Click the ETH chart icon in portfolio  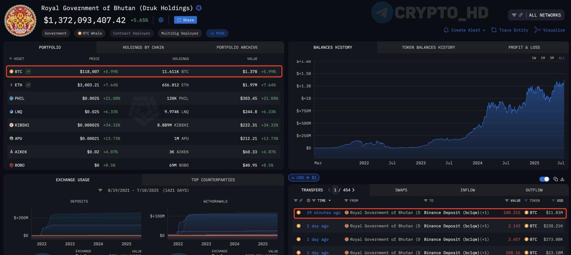pyautogui.click(x=28, y=85)
